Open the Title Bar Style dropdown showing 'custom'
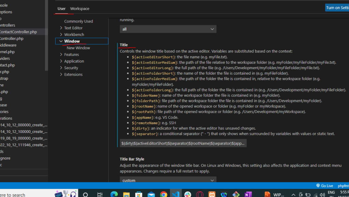The image size is (349, 197). coord(168,180)
